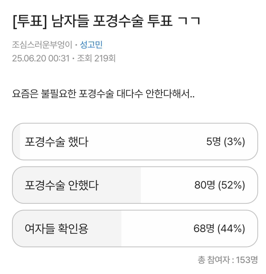Choose the "여자들 확인용" poll option label
The image size is (266, 274).
56,229
